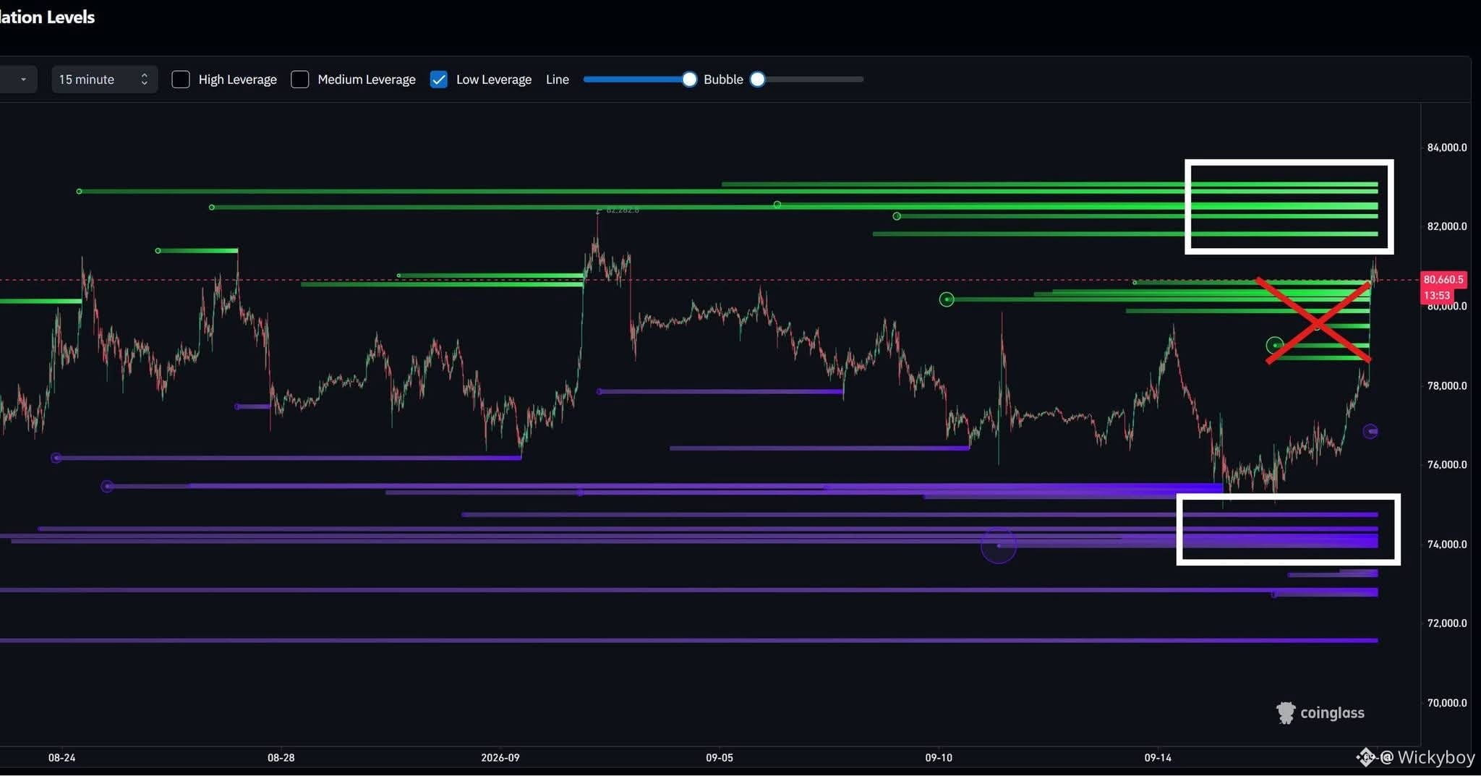Click the 84,000.0 price axis label
The width and height of the screenshot is (1481, 776).
[1447, 148]
